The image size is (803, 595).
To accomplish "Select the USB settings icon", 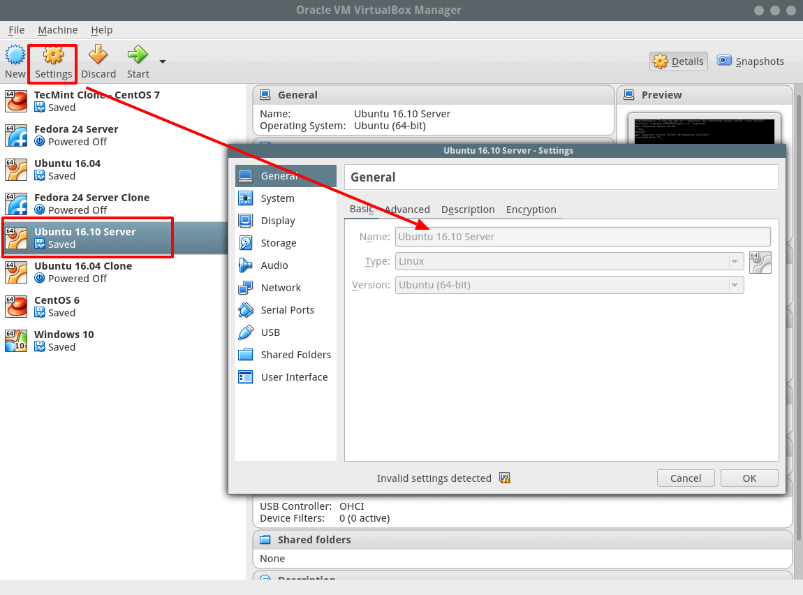I will pos(247,332).
